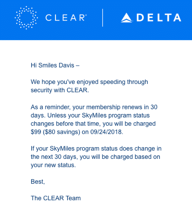Click the CLEAR wordmark in the header
The height and width of the screenshot is (217, 192).
coord(65,18)
